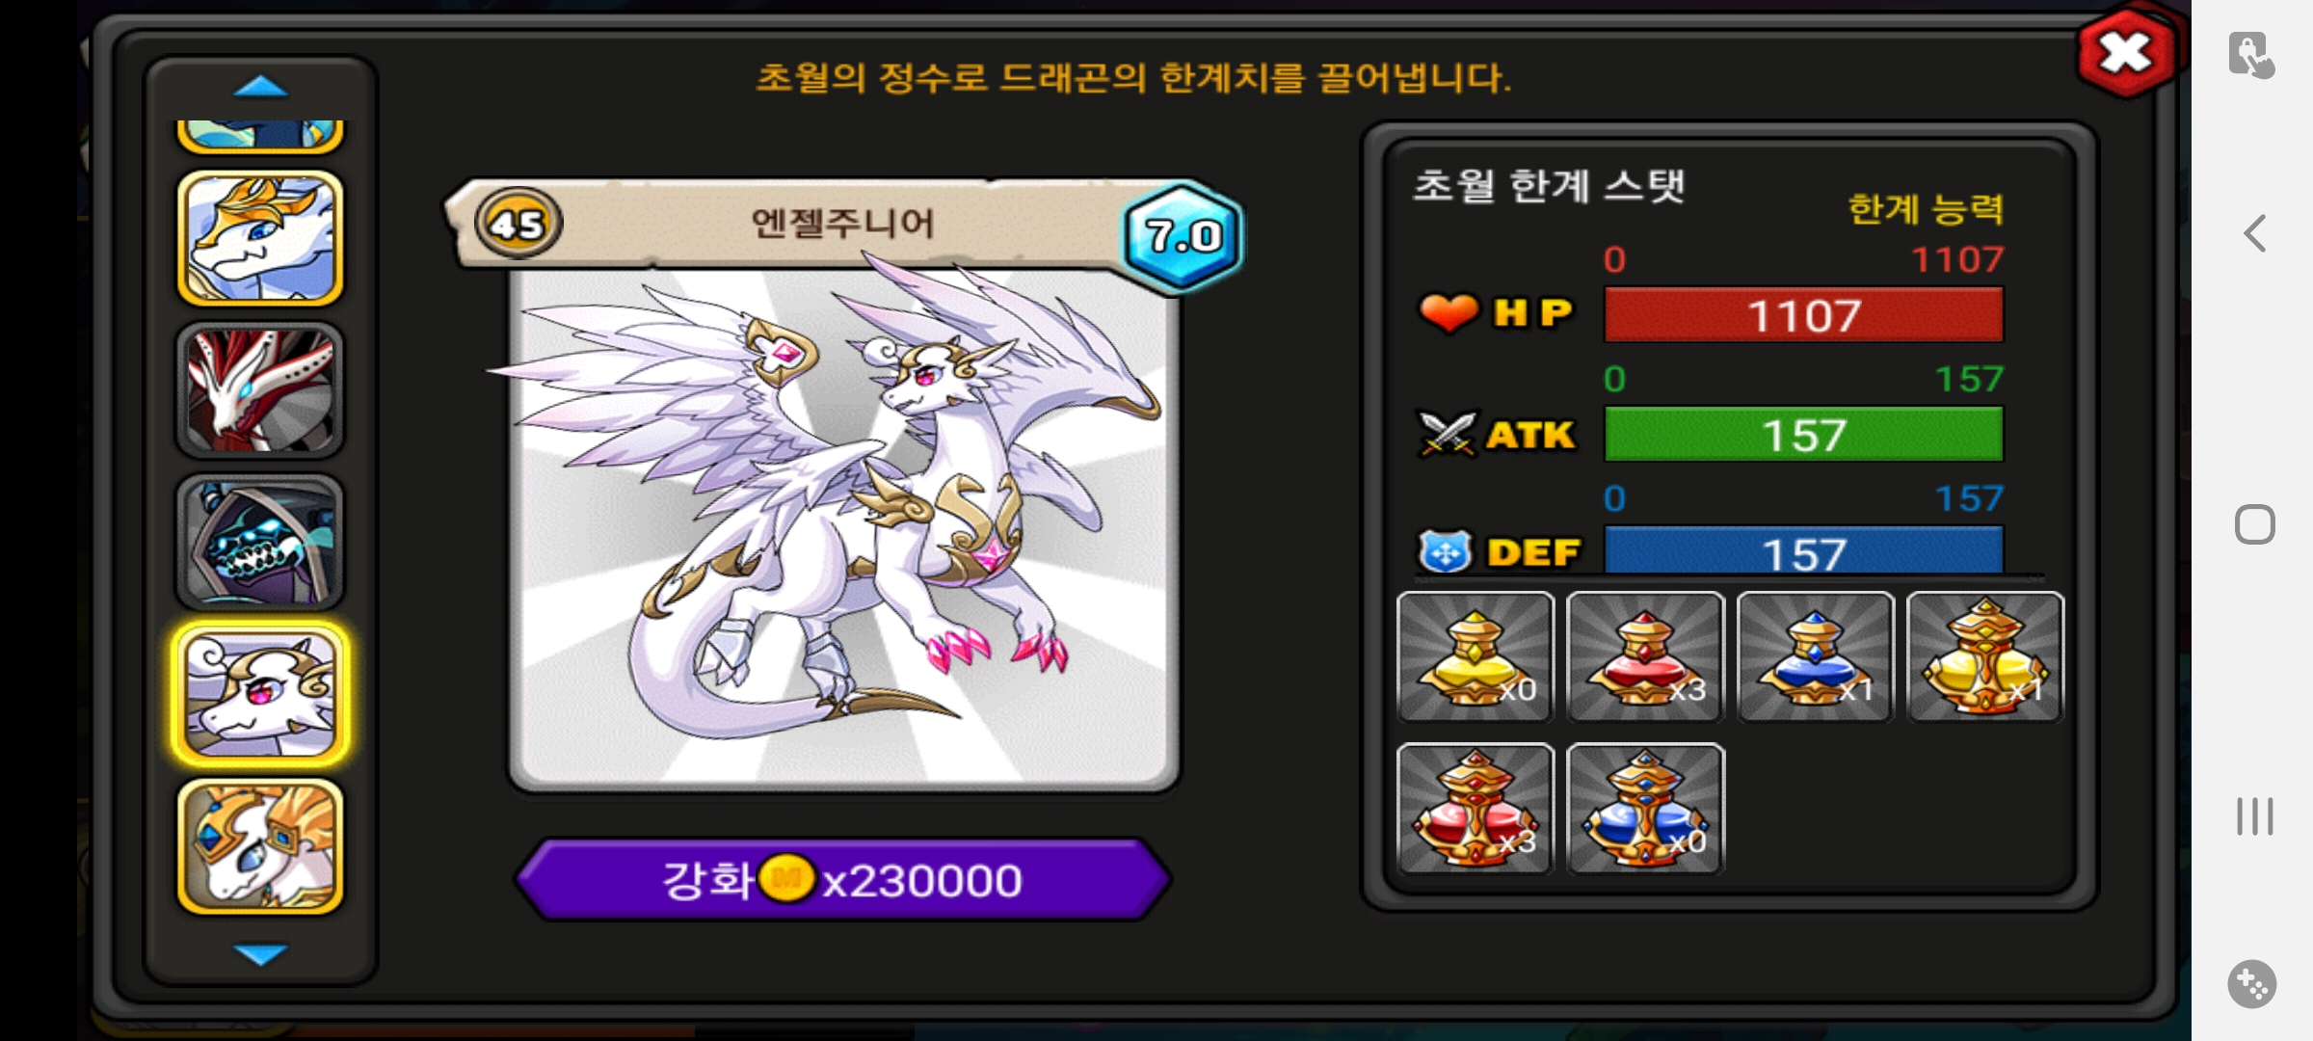Tap the purple 강화 x230000 enhance button
This screenshot has height=1041, width=2313.
(x=843, y=880)
